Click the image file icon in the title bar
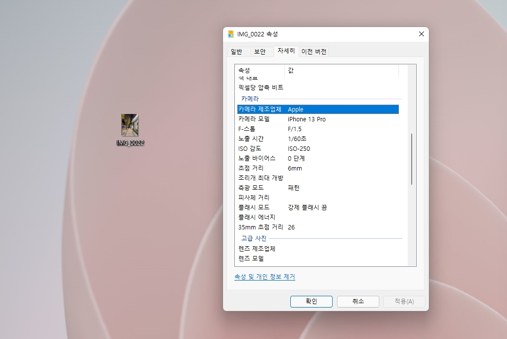 click(x=229, y=34)
